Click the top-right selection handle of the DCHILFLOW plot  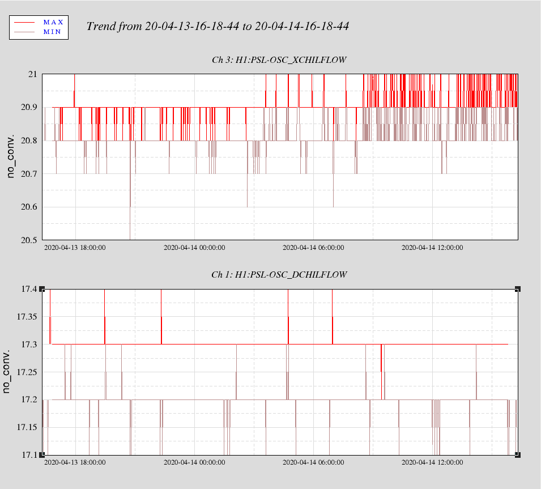[x=518, y=289]
